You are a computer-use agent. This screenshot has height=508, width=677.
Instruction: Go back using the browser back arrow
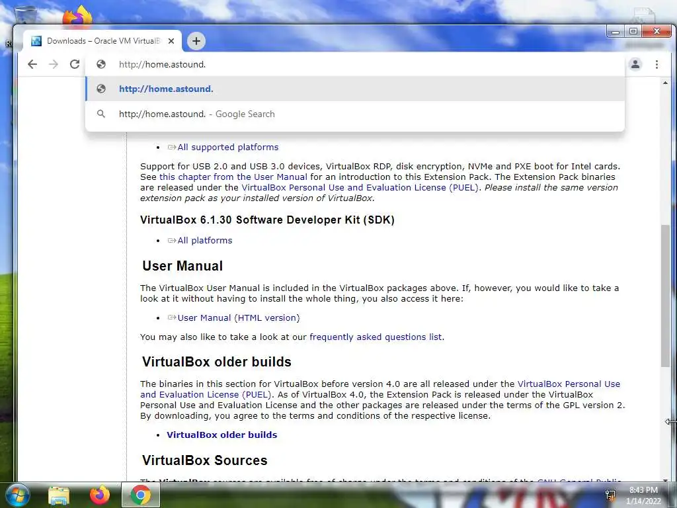[x=32, y=64]
